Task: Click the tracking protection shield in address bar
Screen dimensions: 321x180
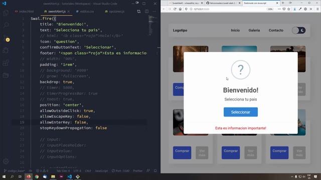Action: (x=186, y=9)
